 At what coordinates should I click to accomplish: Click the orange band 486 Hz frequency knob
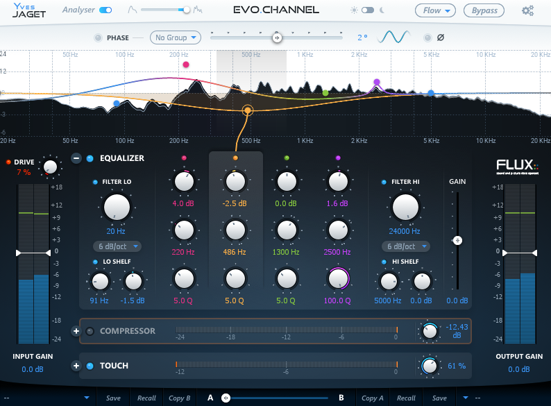click(235, 230)
